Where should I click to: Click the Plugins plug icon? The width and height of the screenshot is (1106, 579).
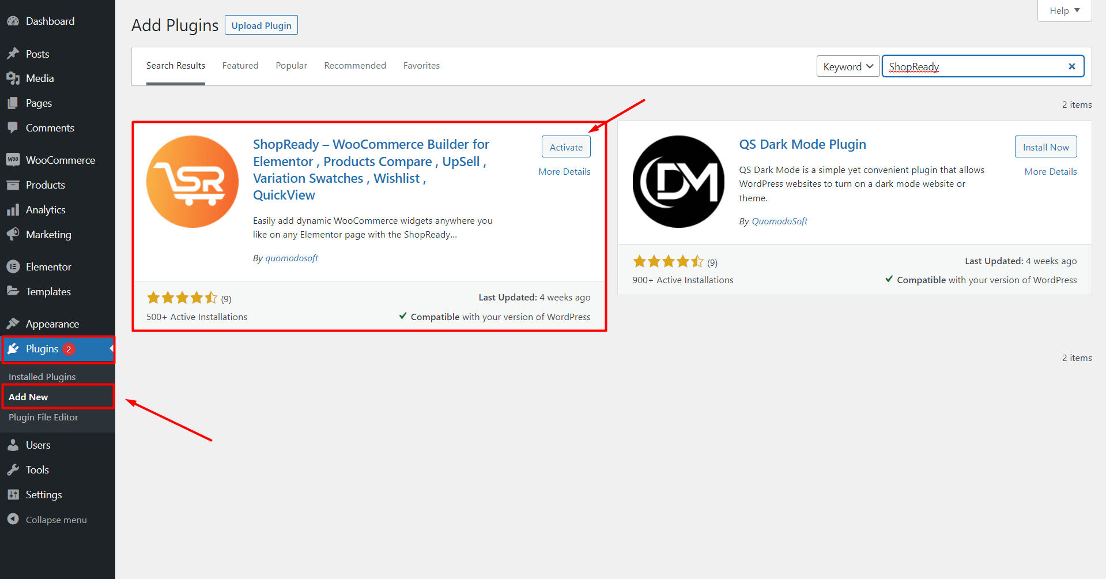click(x=13, y=349)
